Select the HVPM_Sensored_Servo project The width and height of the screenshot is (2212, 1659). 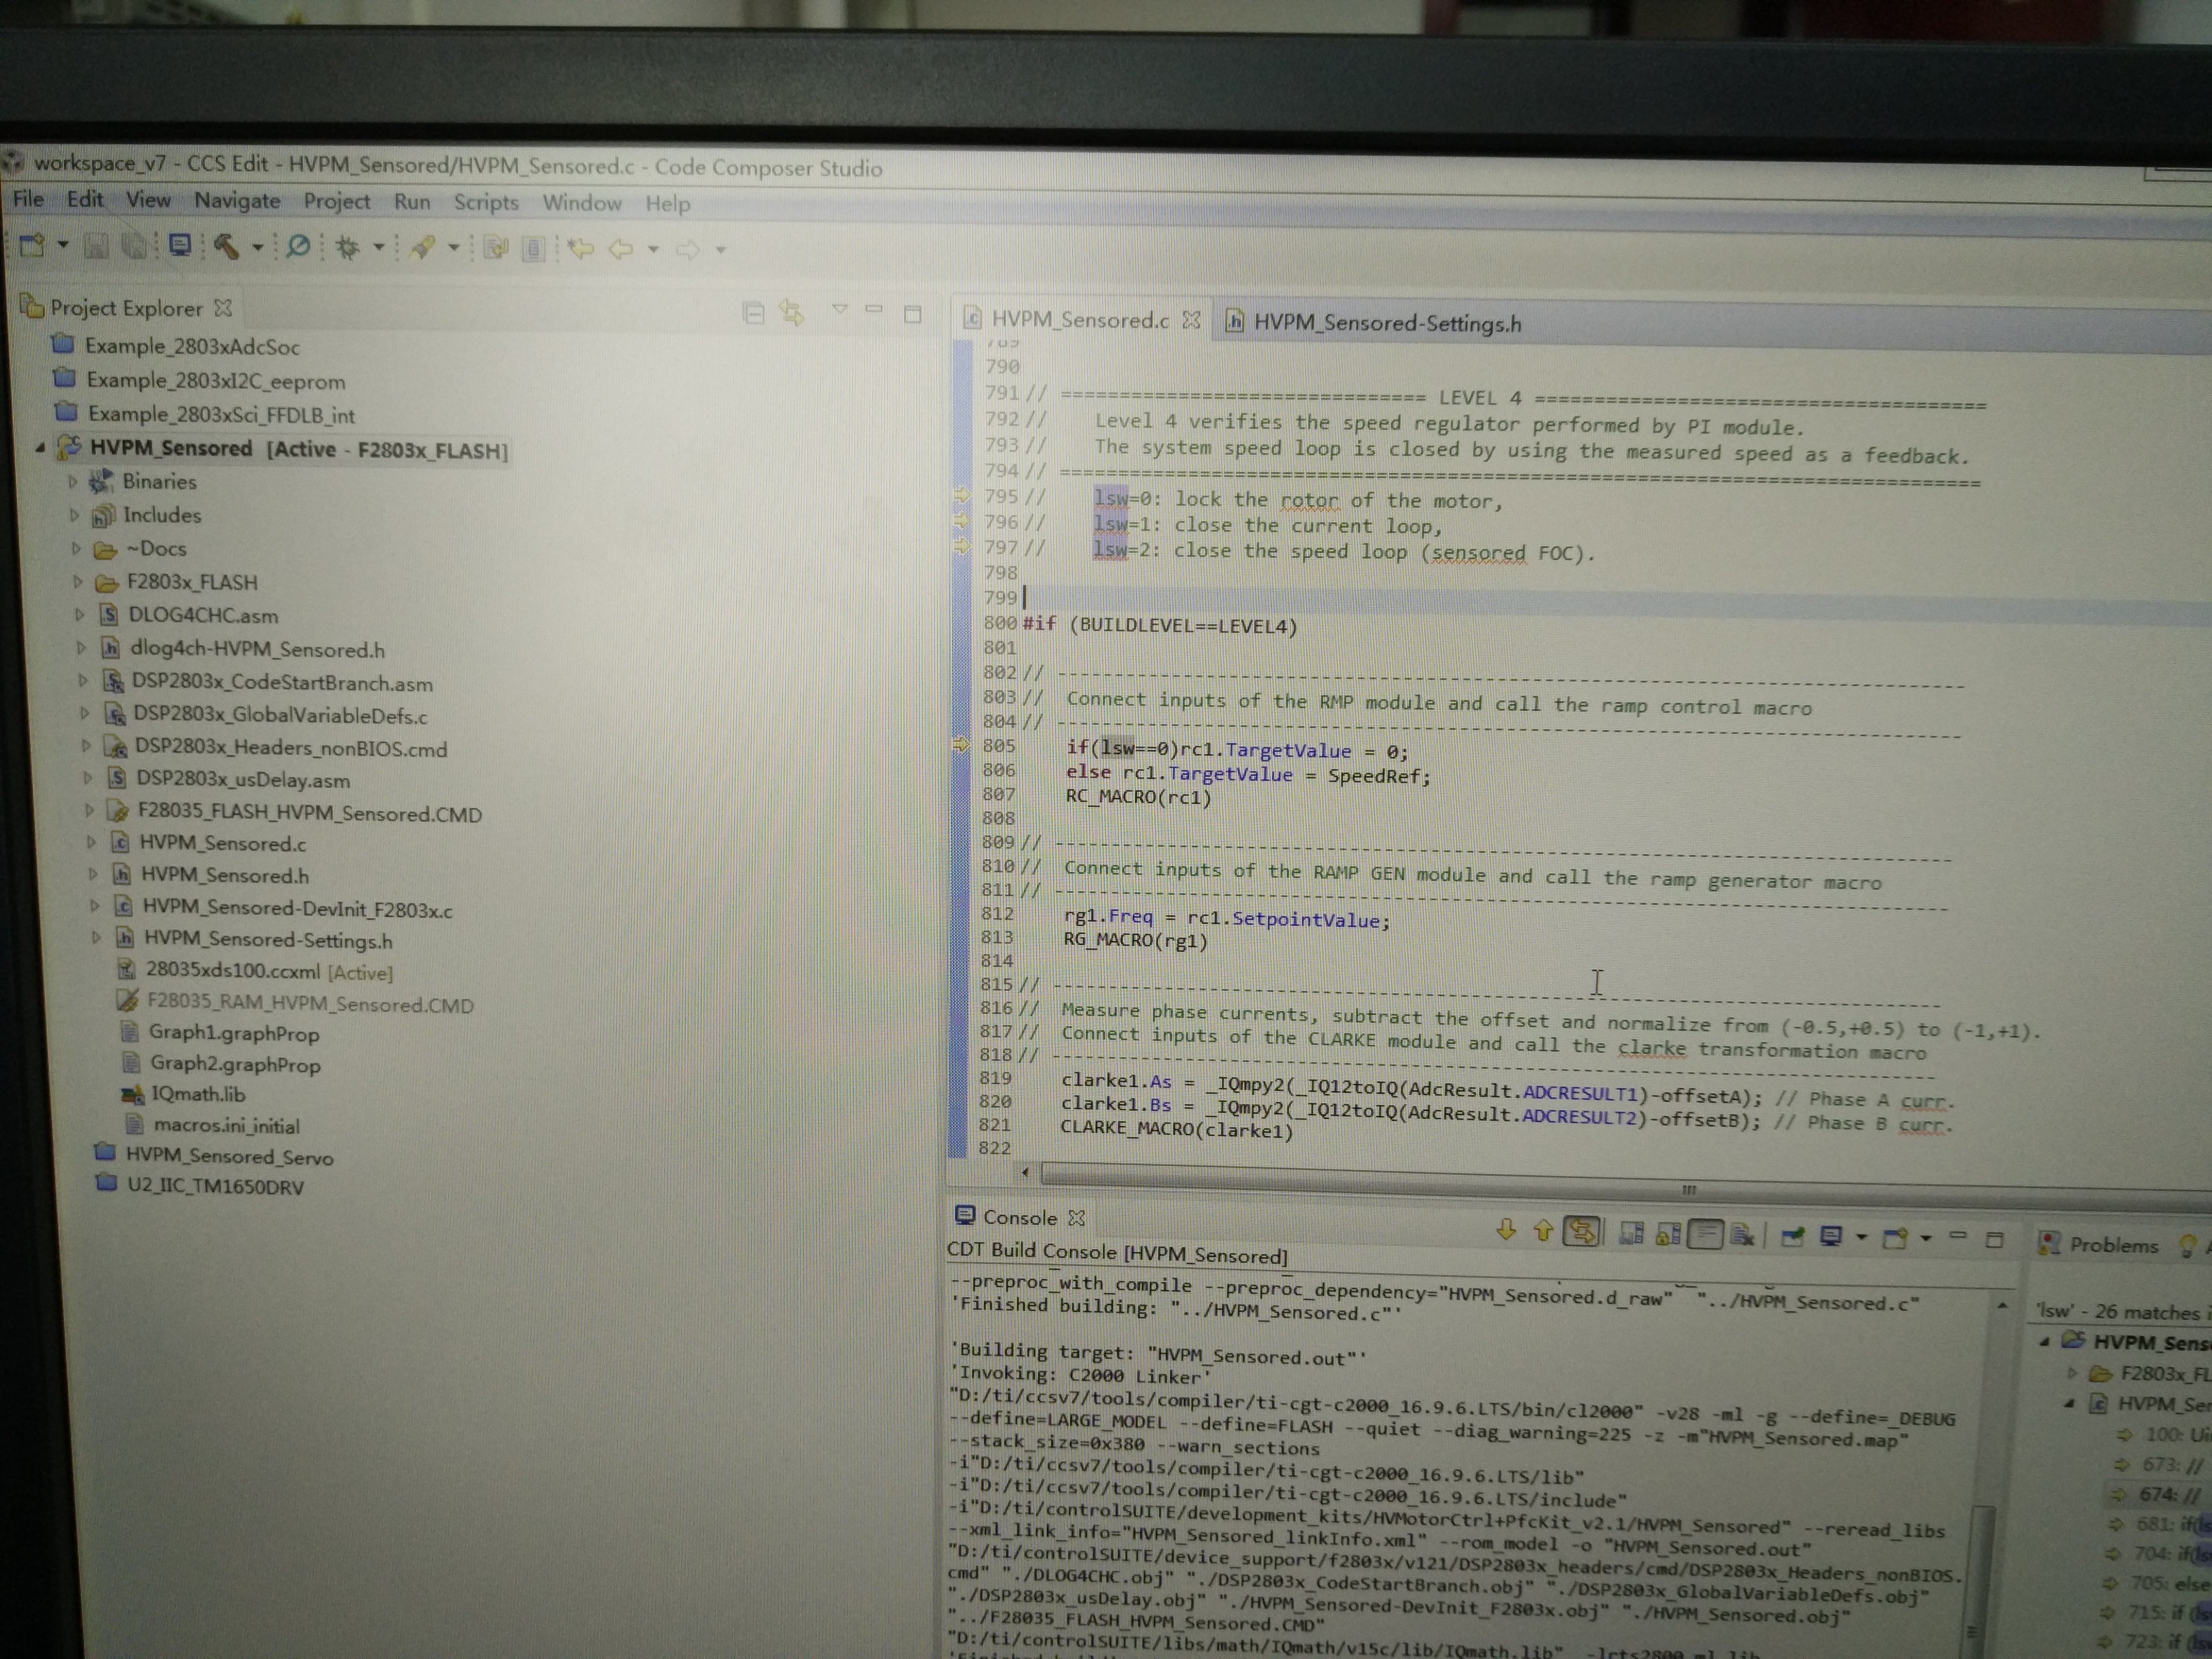(229, 1157)
